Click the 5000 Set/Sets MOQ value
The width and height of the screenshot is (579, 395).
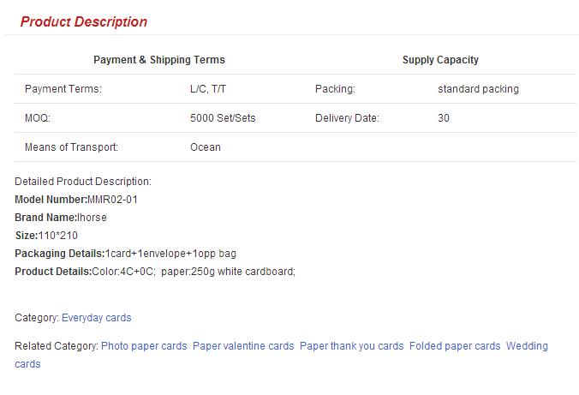tap(223, 118)
